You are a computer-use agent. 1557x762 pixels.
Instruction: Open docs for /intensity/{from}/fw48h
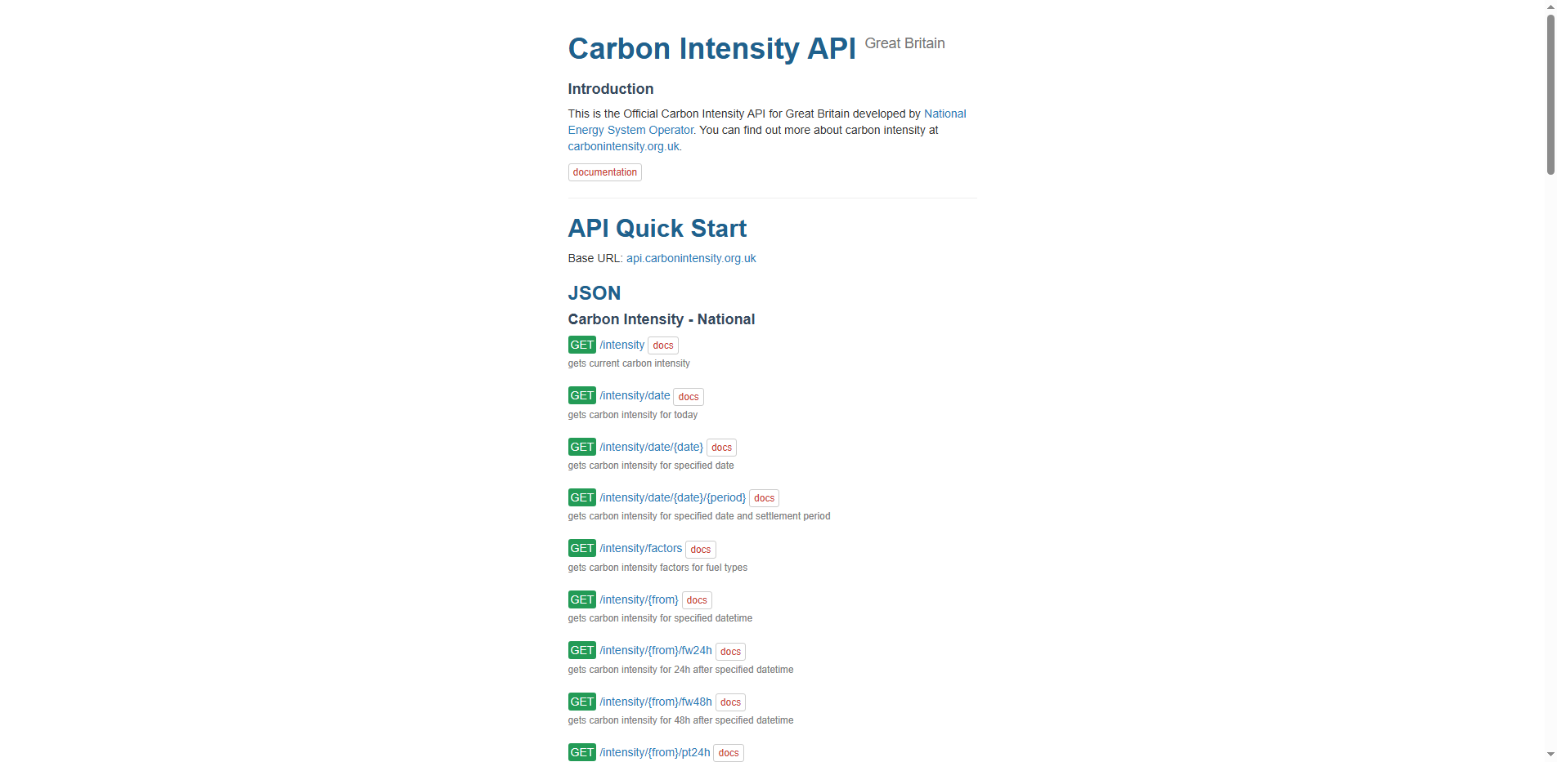[729, 702]
